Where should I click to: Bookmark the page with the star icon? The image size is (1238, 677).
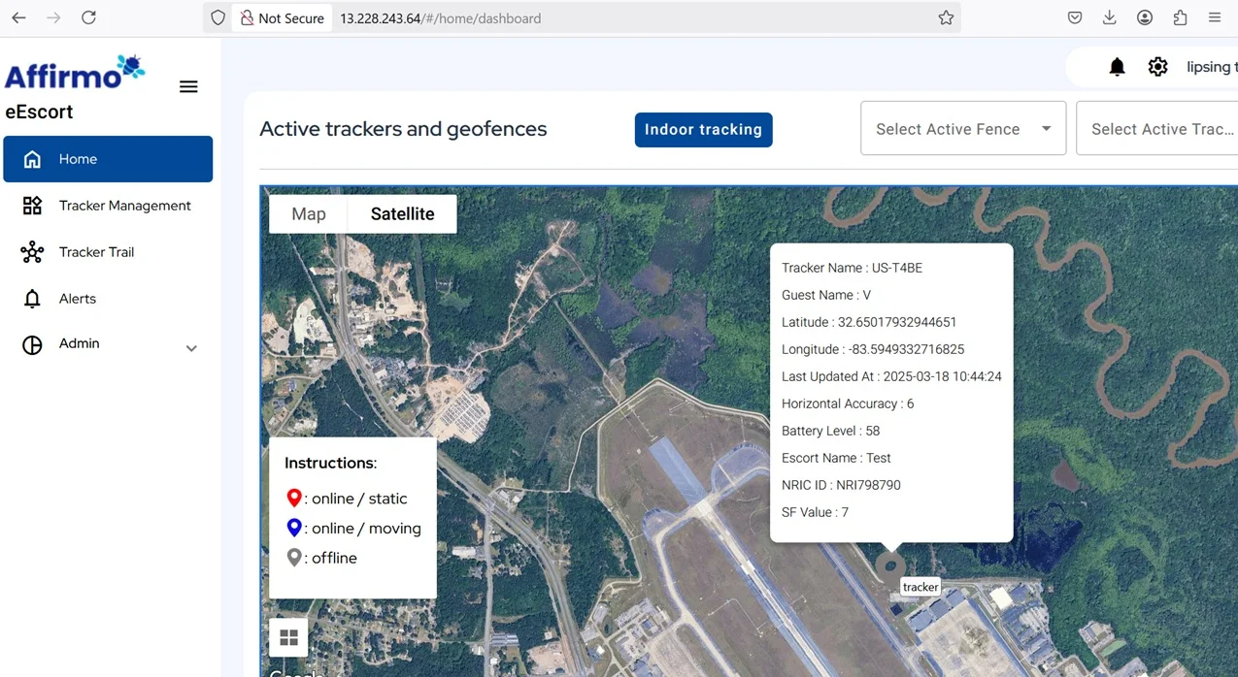(946, 17)
